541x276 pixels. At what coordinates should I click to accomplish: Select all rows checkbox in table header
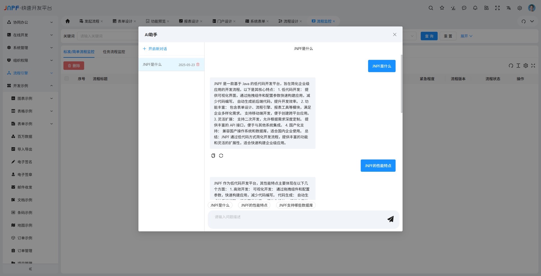[66, 79]
